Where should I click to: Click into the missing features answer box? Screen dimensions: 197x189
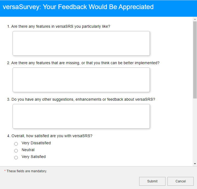tap(81, 80)
